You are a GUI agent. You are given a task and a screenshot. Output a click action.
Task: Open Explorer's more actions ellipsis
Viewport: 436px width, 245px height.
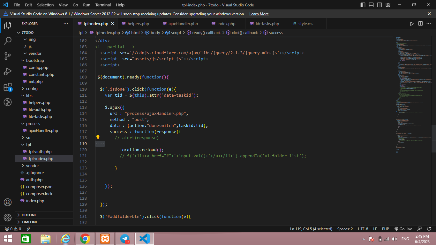66,24
